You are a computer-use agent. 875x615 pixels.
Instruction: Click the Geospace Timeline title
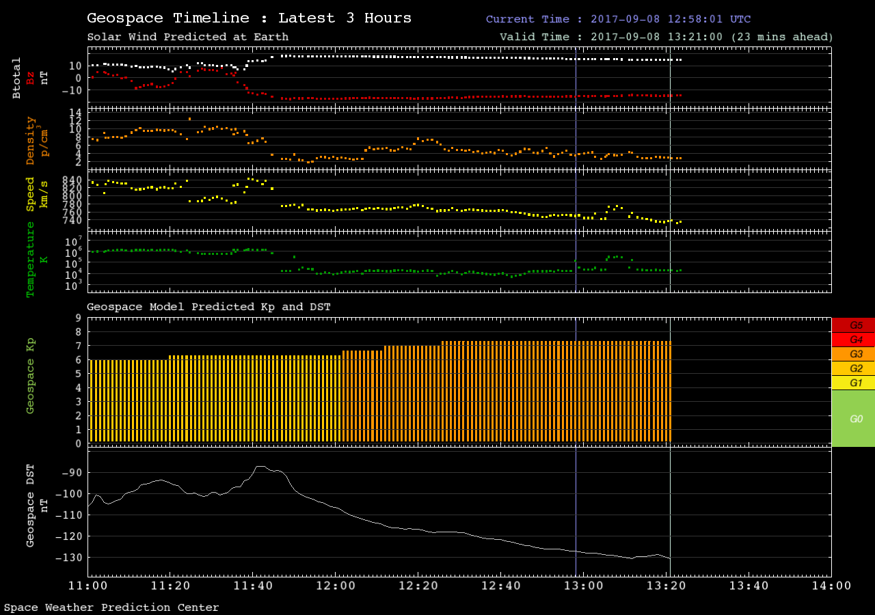click(249, 18)
